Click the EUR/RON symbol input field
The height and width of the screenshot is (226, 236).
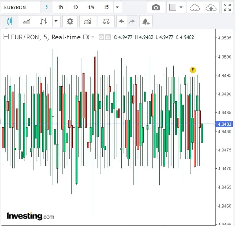(21, 7)
